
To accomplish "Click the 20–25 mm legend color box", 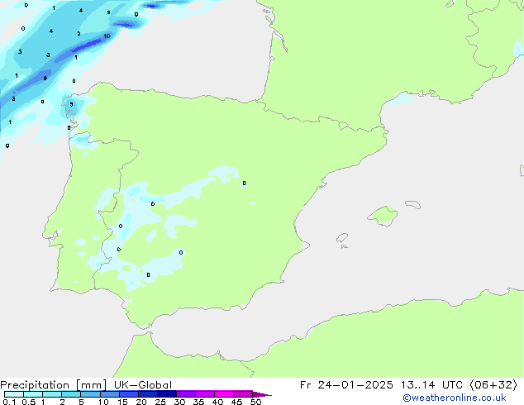I will [147, 394].
